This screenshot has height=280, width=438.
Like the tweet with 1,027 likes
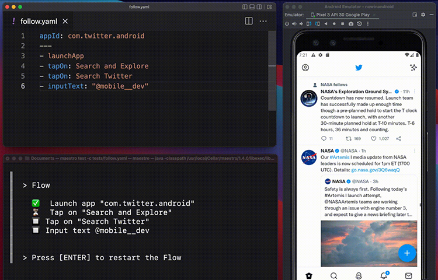[x=374, y=139]
